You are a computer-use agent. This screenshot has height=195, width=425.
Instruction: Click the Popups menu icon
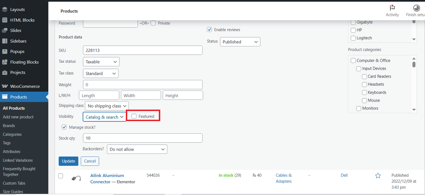(5, 51)
